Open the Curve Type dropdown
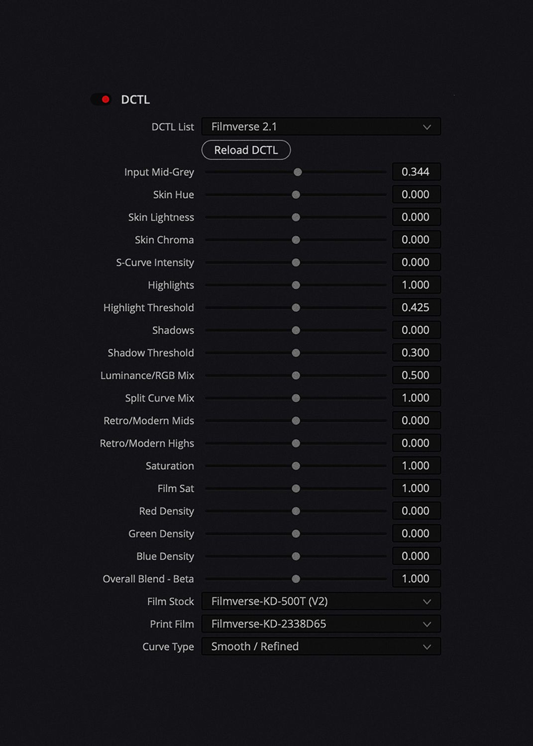 pos(321,647)
